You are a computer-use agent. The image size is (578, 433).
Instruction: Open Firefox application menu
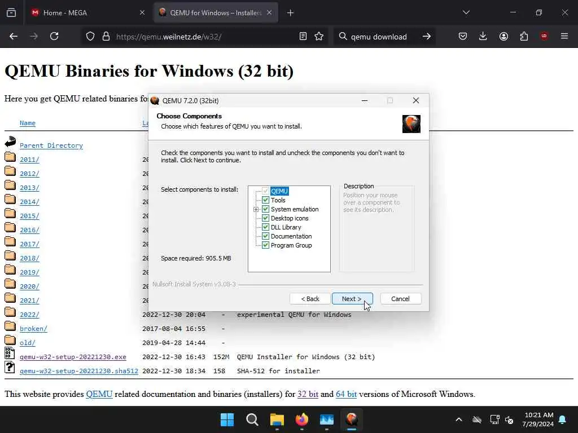pos(564,37)
